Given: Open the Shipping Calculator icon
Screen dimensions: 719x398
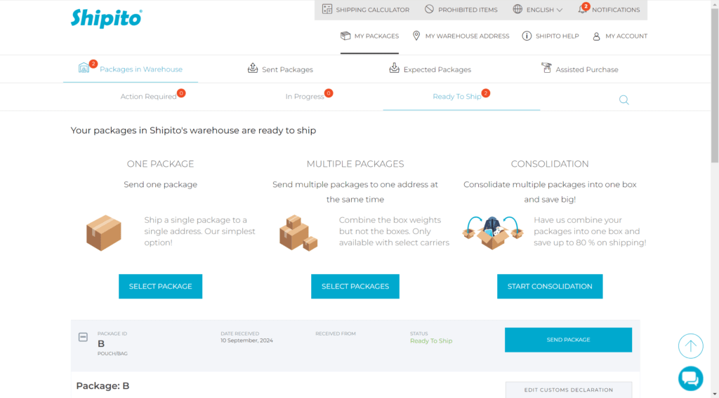Looking at the screenshot, I should pyautogui.click(x=327, y=9).
